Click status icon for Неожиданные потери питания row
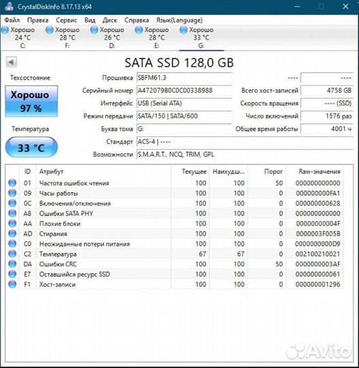Viewport: 359px width, 368px height. point(12,243)
